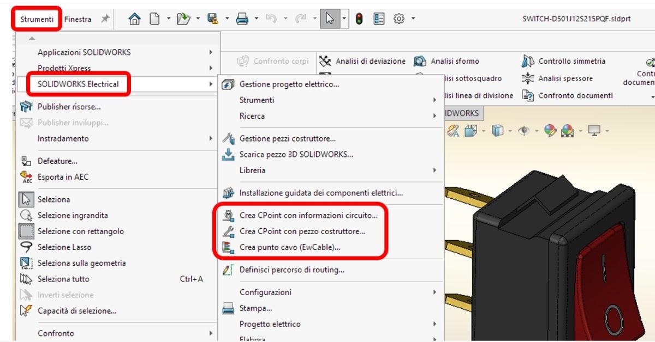Open the Options gear icon
655x342 pixels.
399,19
